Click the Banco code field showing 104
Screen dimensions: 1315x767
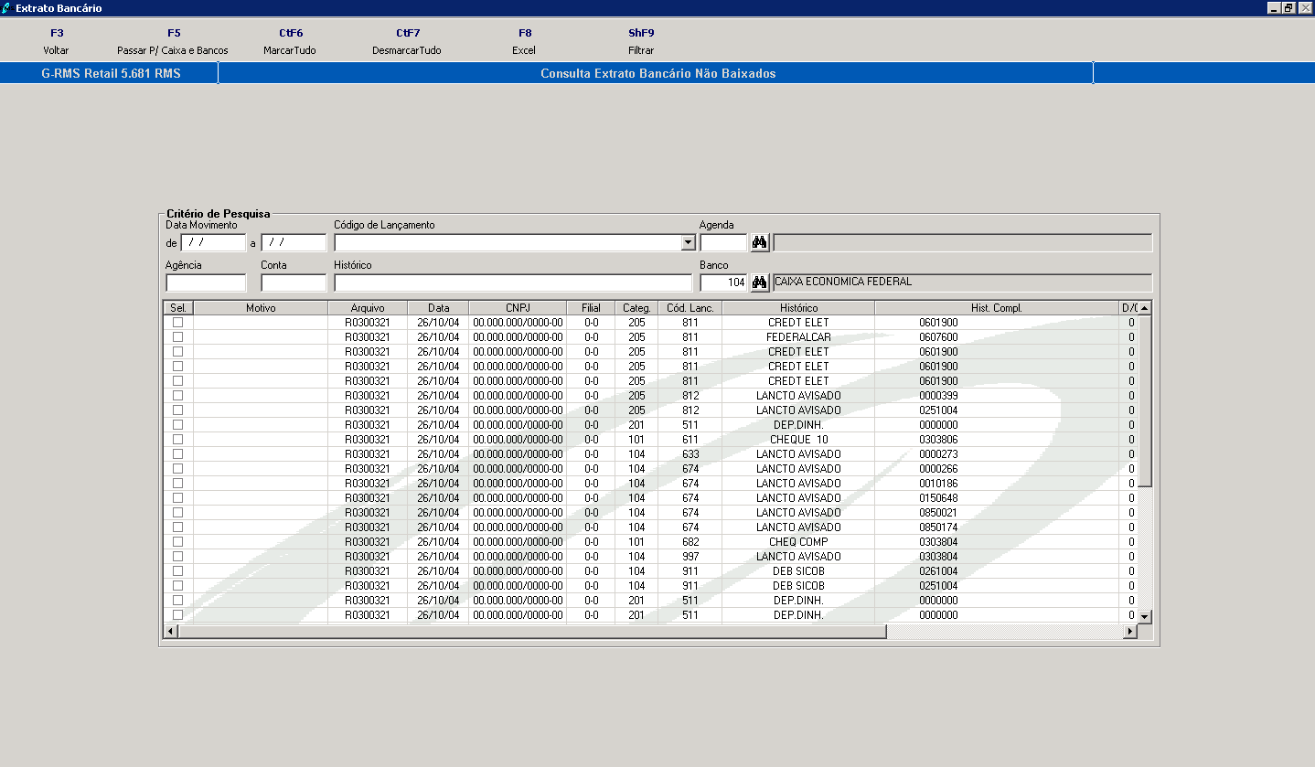pyautogui.click(x=723, y=283)
